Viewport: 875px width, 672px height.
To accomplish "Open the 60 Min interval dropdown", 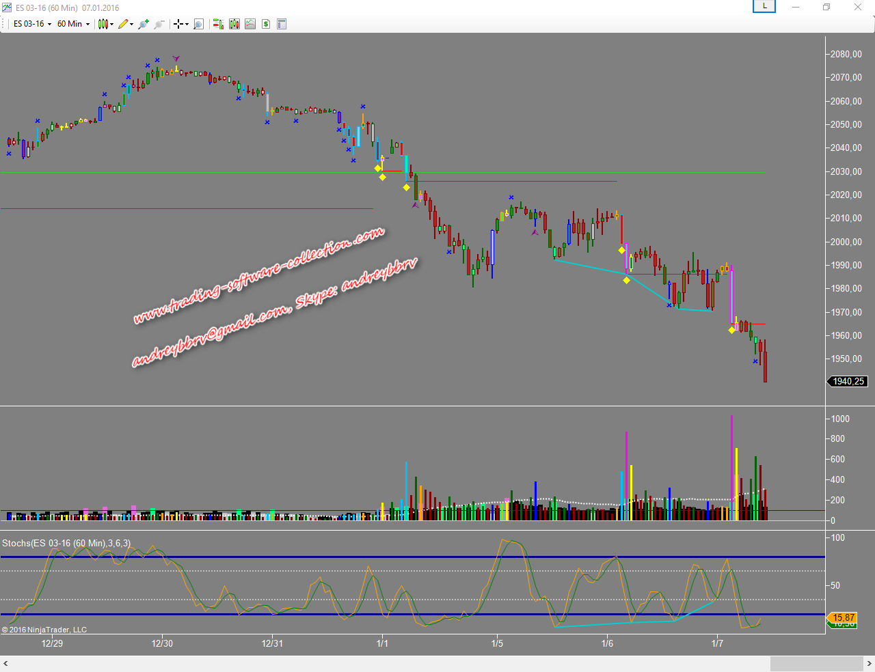I will [72, 24].
